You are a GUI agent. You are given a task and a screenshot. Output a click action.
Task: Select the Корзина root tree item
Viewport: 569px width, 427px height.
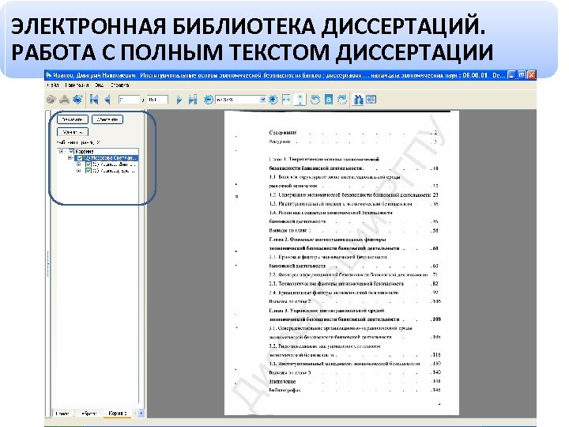pyautogui.click(x=85, y=151)
